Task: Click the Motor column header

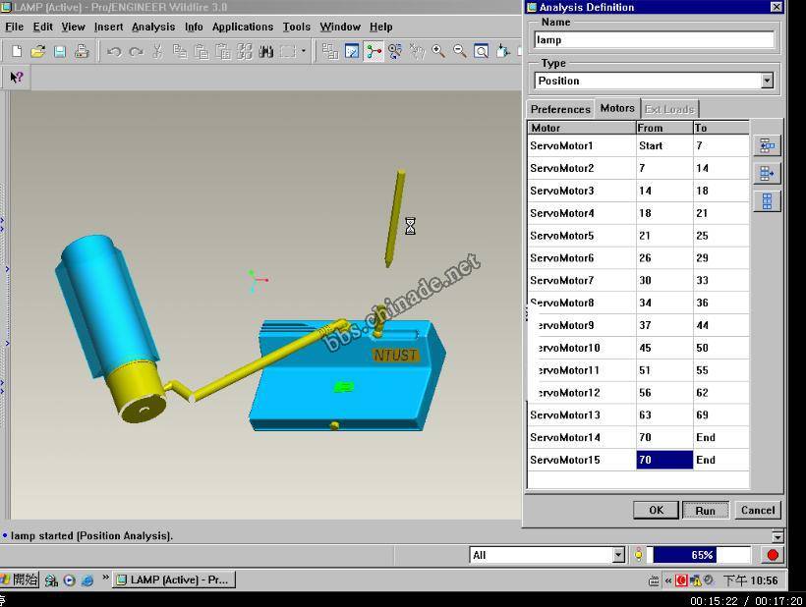Action: point(582,128)
